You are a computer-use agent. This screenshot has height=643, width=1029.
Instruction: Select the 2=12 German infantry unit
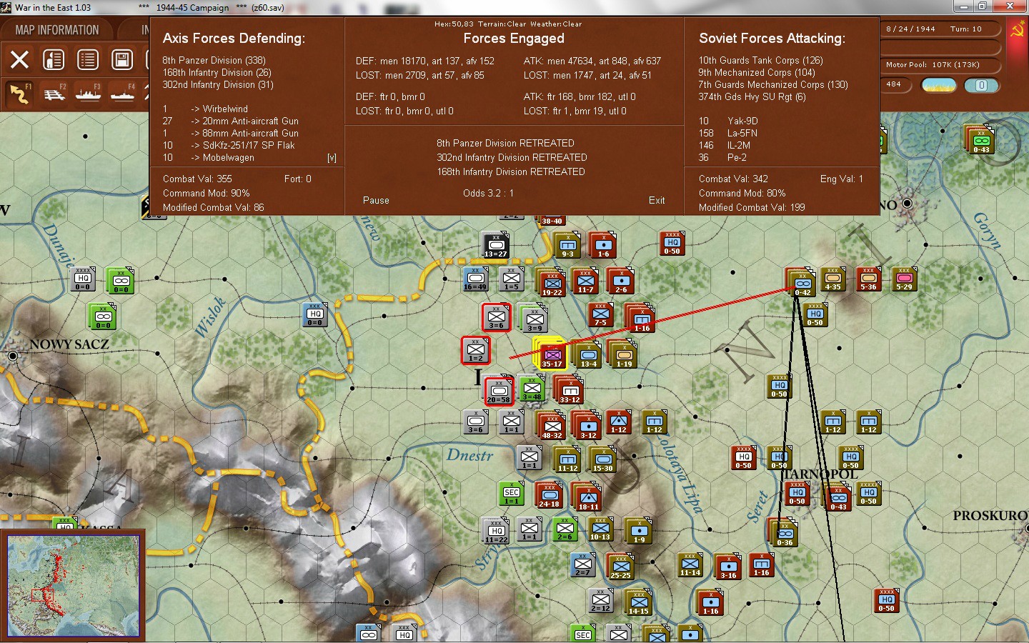(x=600, y=601)
